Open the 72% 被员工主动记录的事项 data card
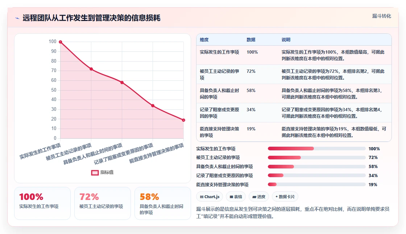The image size is (406, 234). [x=103, y=204]
